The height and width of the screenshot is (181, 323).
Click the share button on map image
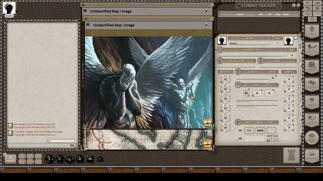[x=207, y=144]
